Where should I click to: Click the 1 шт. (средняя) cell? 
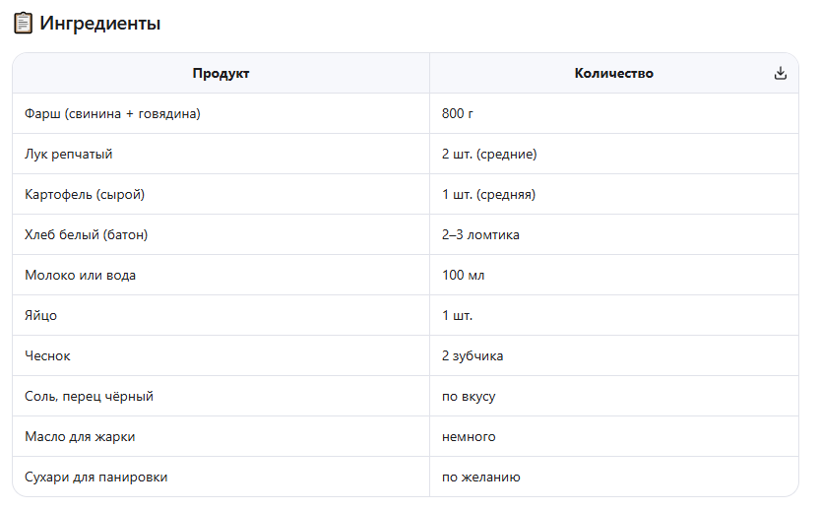(x=488, y=195)
